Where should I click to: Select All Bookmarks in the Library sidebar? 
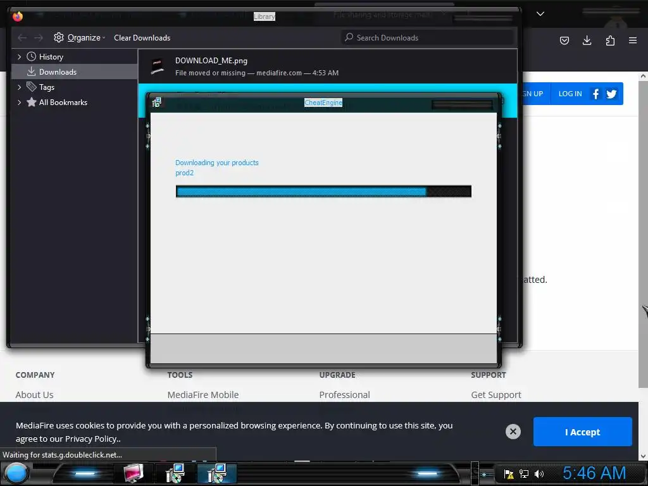63,103
